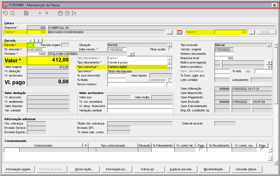The height and width of the screenshot is (176, 280).
Task: Open the calendar toolbar icon
Action: pos(60,13)
